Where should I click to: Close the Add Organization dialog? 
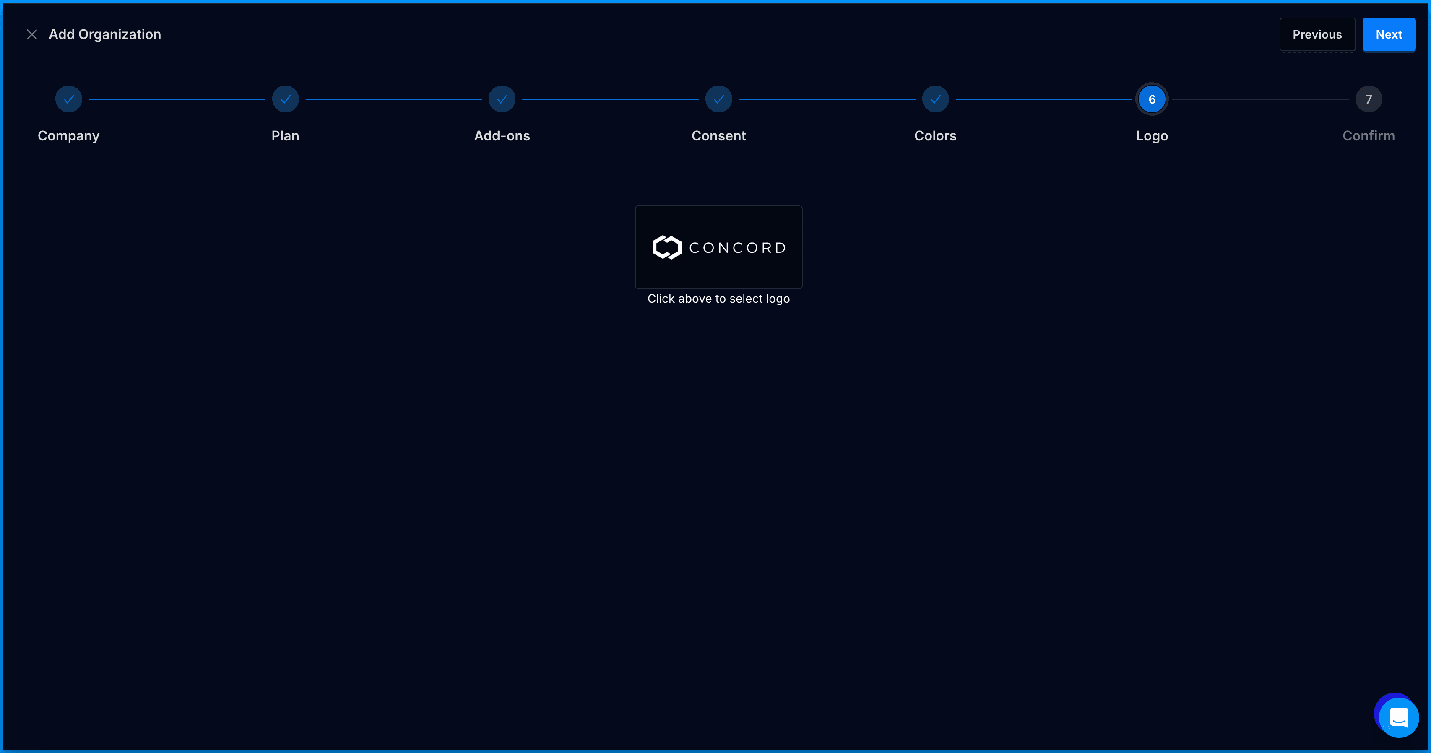click(31, 34)
